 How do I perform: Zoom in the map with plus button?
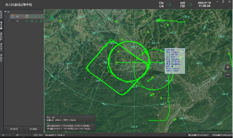point(228,67)
